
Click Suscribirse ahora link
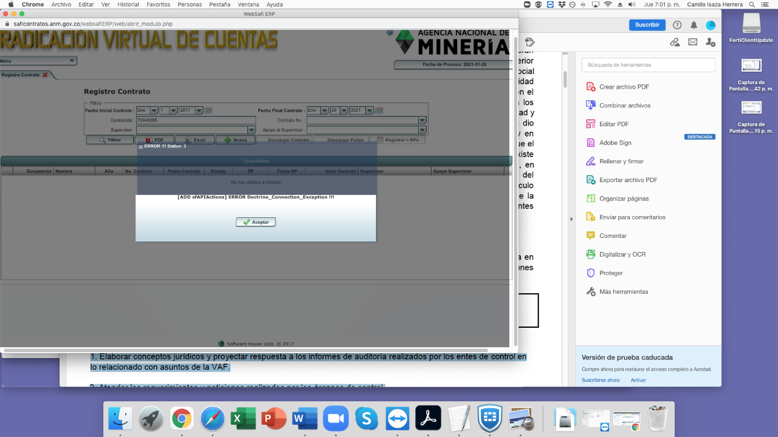(601, 380)
